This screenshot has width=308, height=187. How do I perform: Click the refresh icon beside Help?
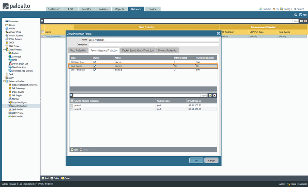[x=295, y=15]
